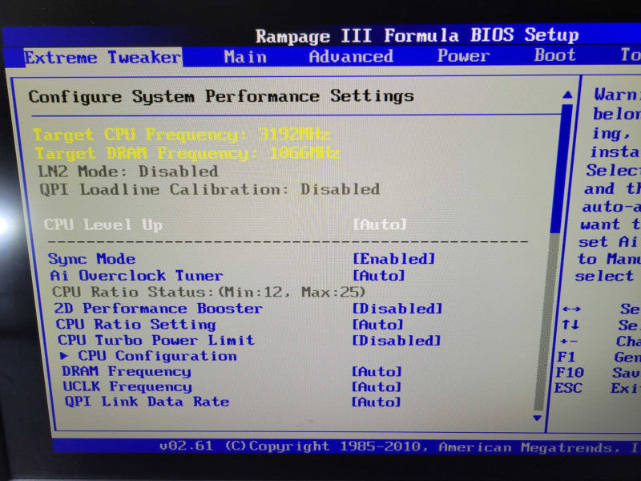This screenshot has height=481, width=641.
Task: Click the Target CPU Frequency line
Action: click(x=181, y=135)
